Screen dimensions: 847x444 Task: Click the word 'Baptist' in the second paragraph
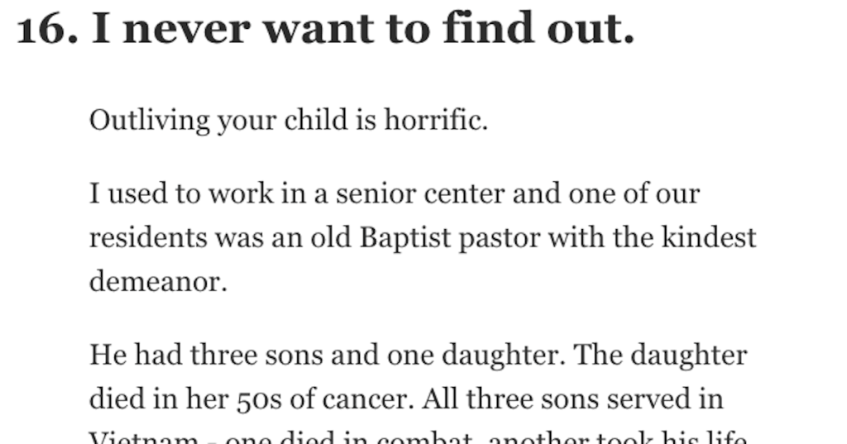click(x=405, y=238)
